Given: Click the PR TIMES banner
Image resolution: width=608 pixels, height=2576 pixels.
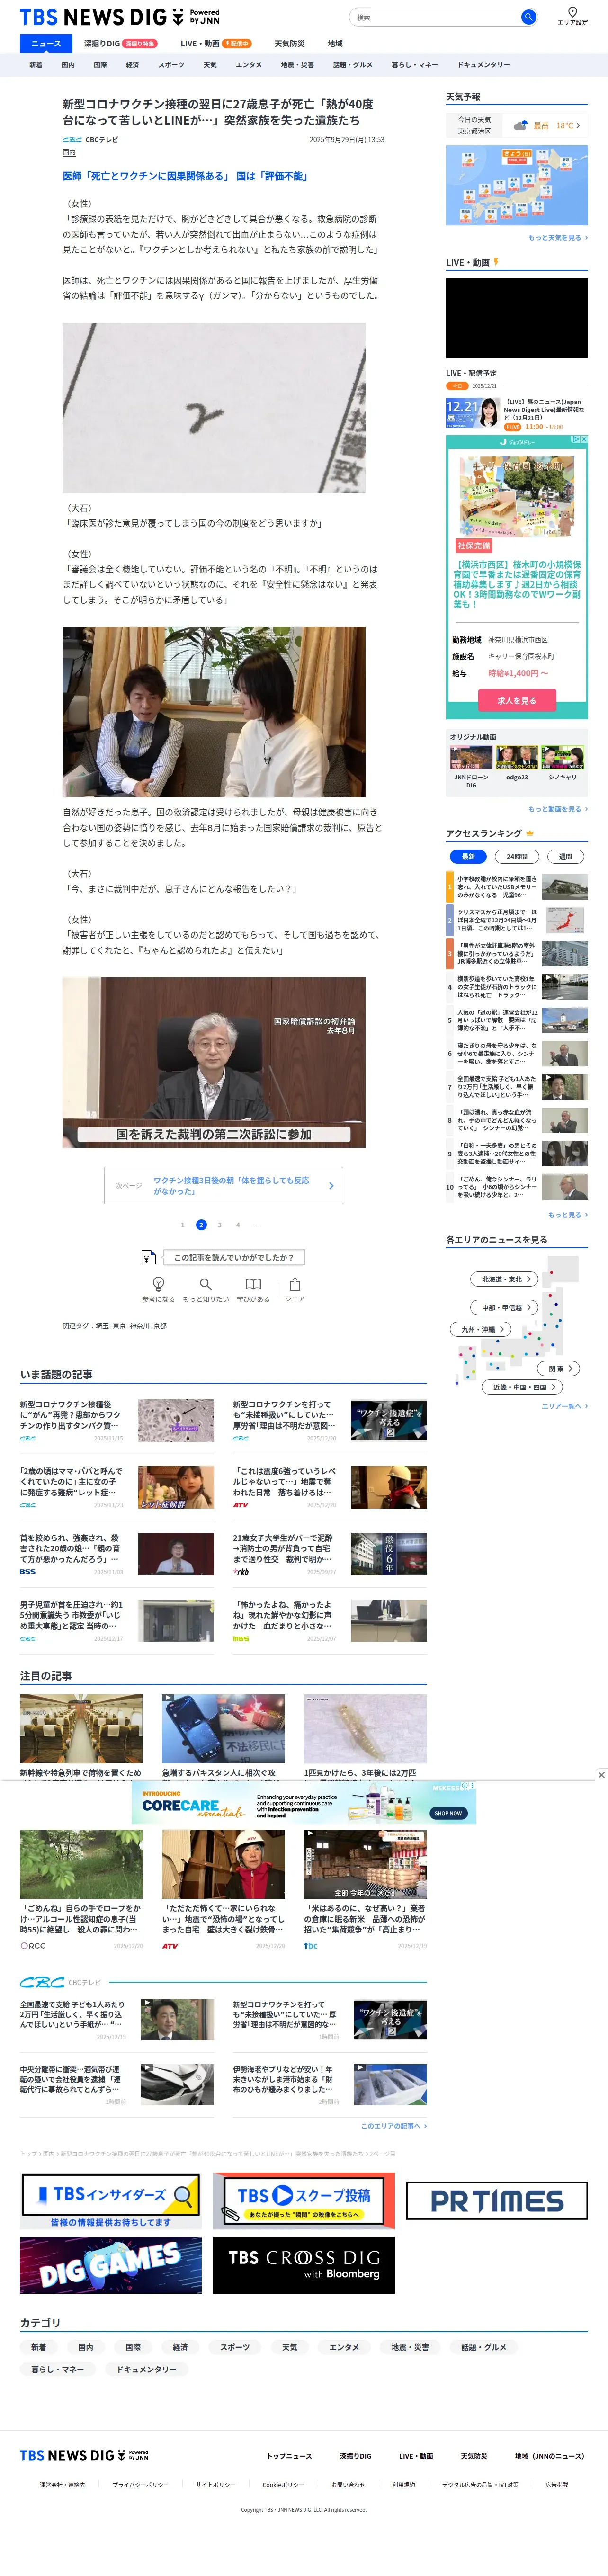Looking at the screenshot, I should click(497, 2201).
